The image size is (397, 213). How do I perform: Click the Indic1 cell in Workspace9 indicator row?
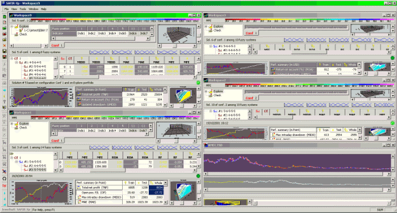tap(82, 33)
